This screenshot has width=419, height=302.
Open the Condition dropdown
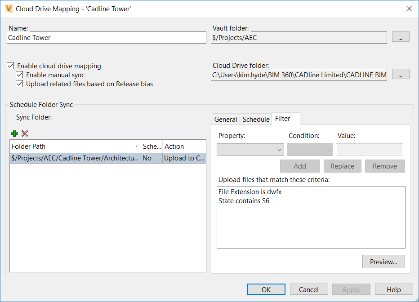pyautogui.click(x=310, y=150)
